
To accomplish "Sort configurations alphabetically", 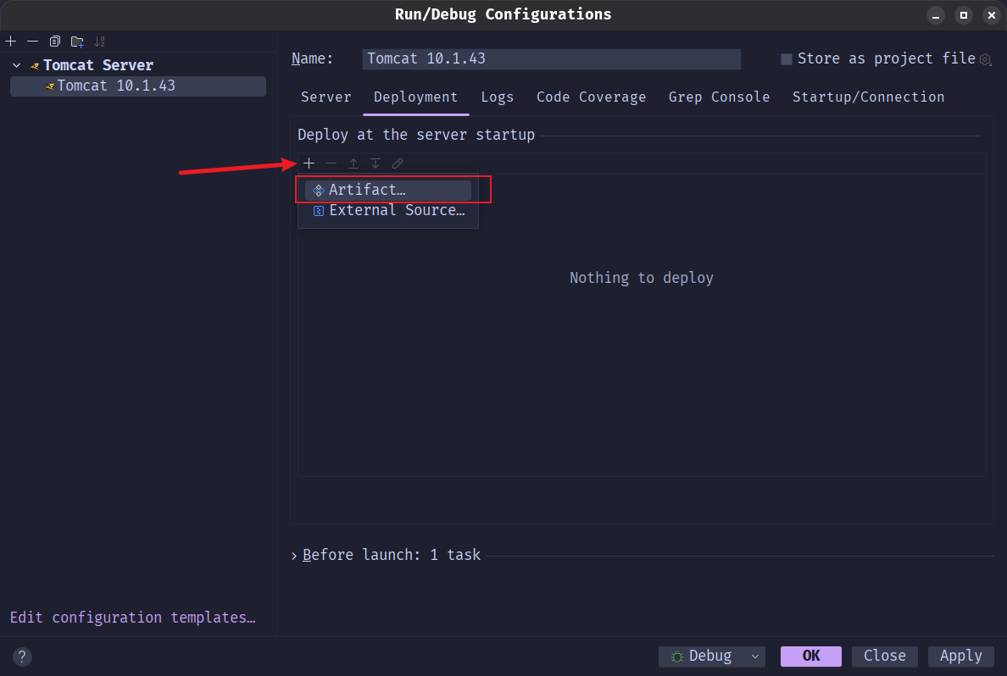I will (100, 42).
